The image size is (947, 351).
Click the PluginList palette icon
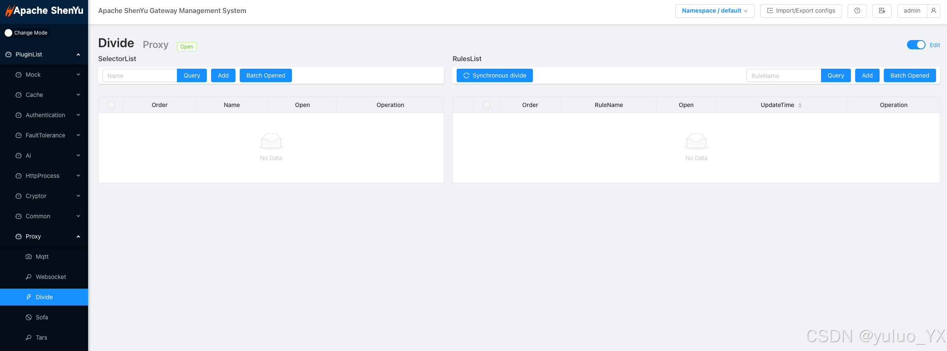coord(8,54)
